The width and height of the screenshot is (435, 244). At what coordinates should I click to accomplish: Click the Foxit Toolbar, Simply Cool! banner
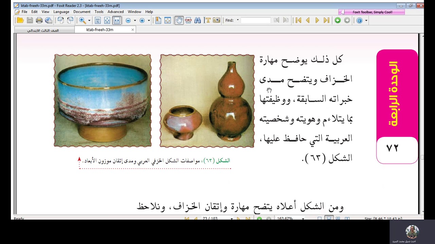click(372, 12)
